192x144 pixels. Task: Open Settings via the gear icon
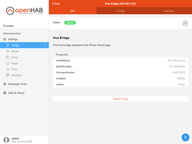[x=5, y=39]
